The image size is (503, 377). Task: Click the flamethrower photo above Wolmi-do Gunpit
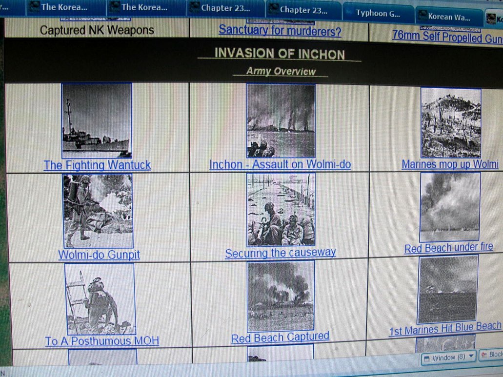tap(98, 211)
